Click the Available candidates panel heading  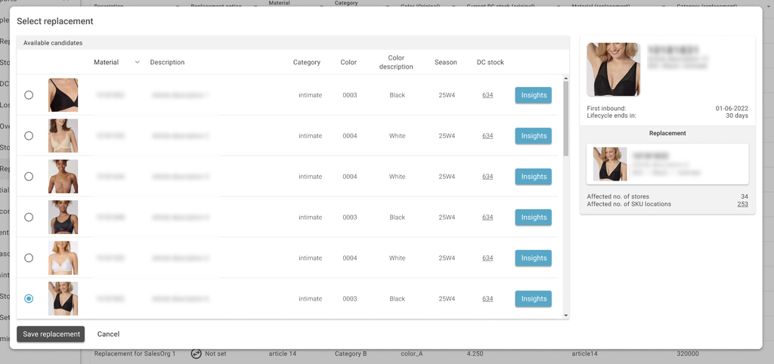pos(53,43)
